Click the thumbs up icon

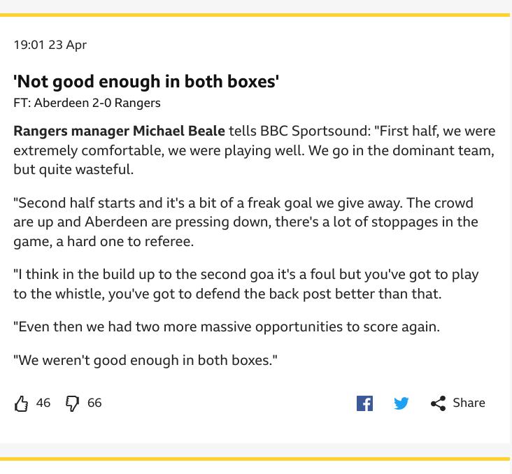pos(21,403)
